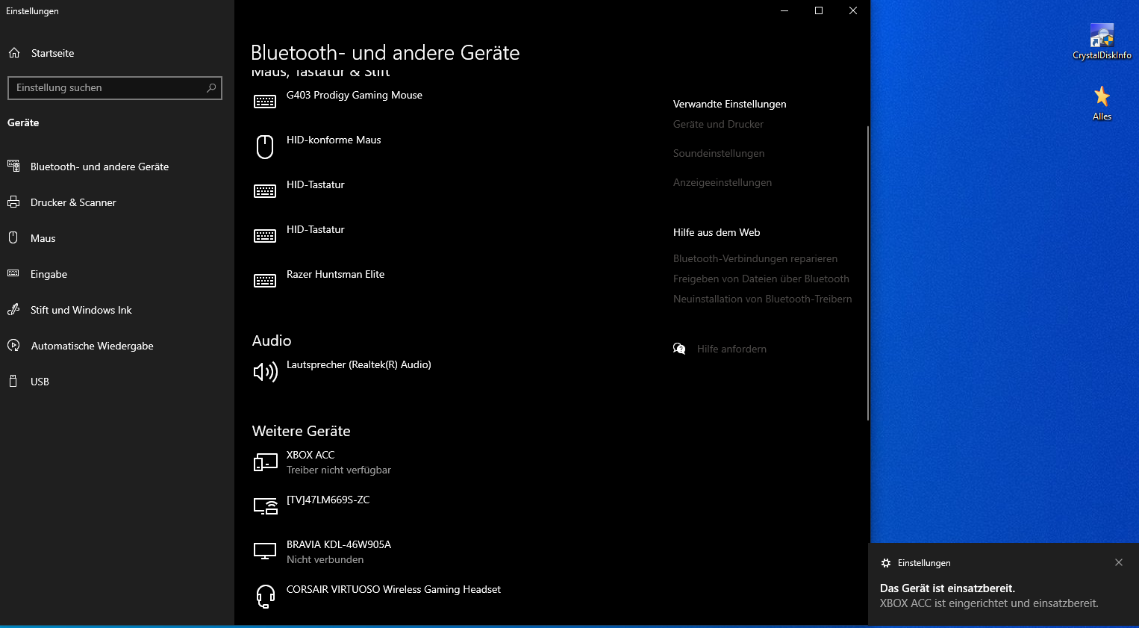
Task: Click the USB sidebar icon
Action: [x=13, y=381]
